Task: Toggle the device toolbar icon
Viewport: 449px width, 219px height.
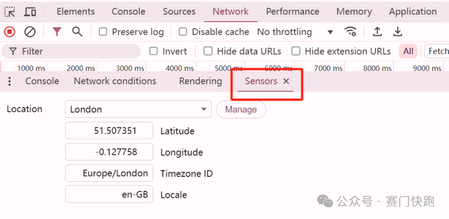Action: pos(30,11)
